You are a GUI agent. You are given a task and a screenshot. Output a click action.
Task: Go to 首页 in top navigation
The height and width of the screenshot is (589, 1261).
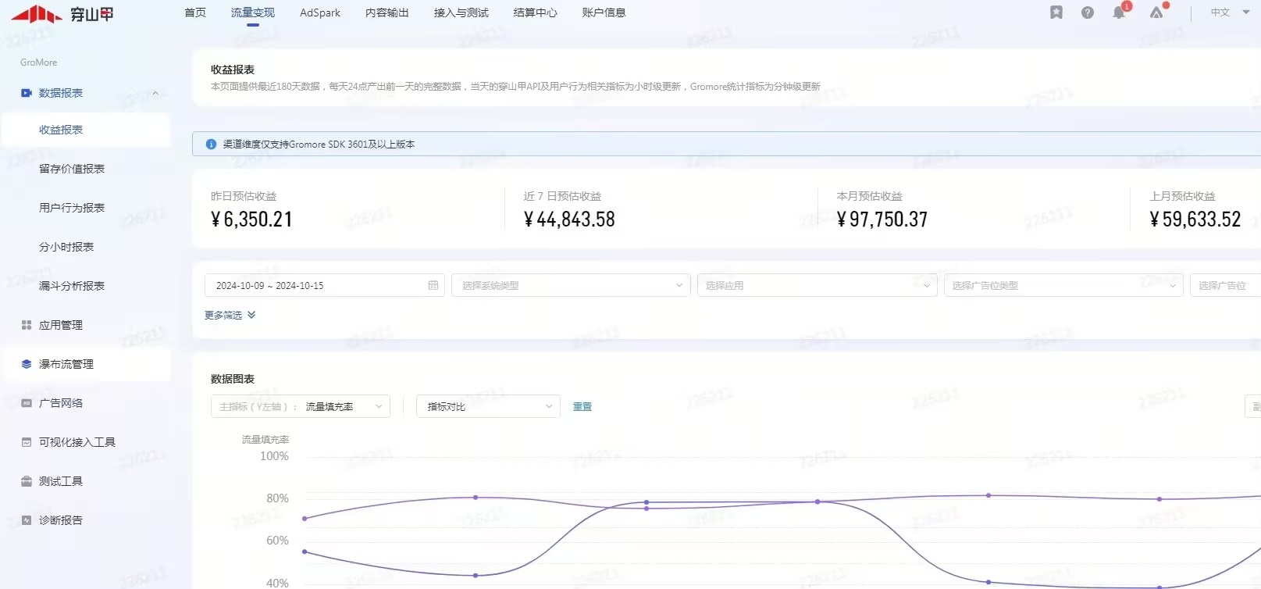(x=195, y=12)
